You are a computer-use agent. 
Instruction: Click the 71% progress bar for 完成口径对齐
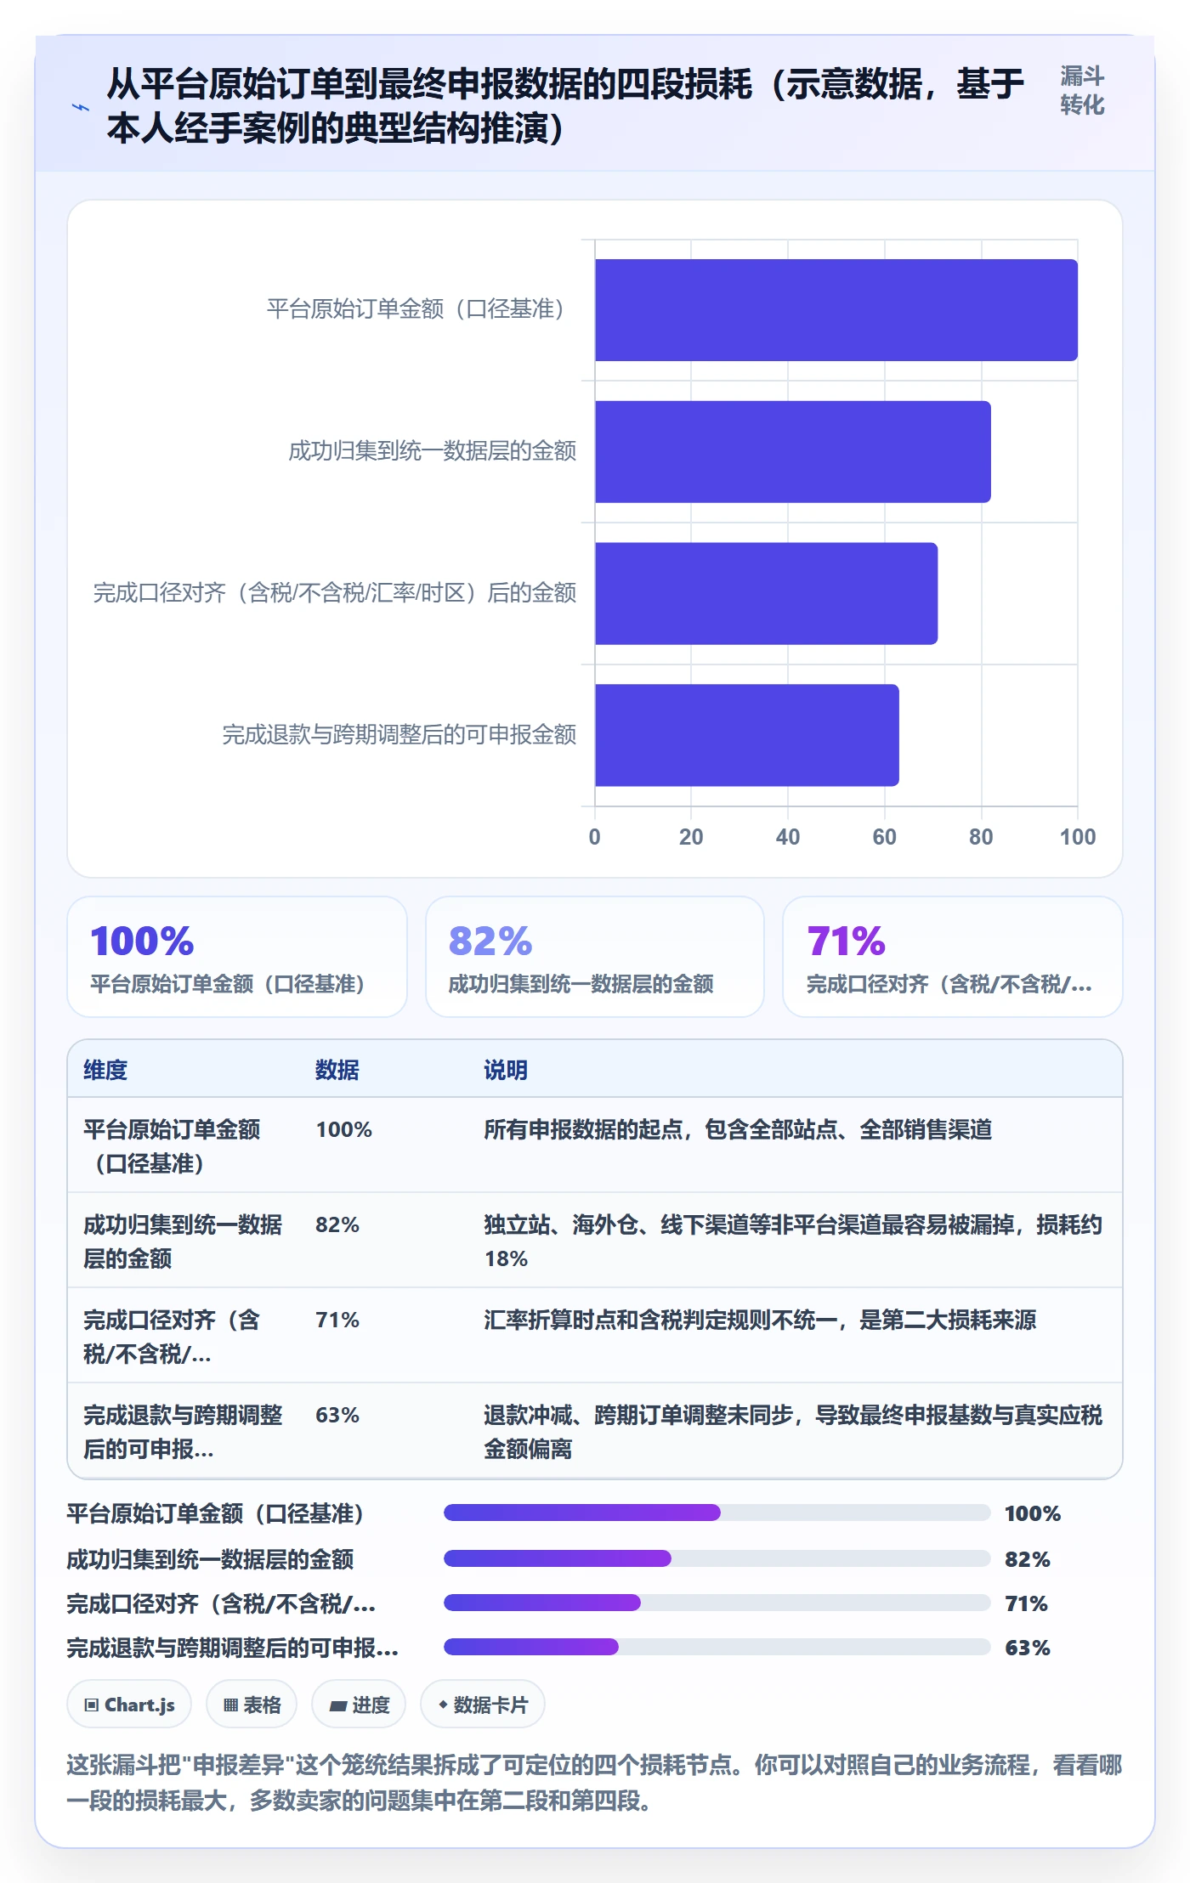[x=717, y=1603]
